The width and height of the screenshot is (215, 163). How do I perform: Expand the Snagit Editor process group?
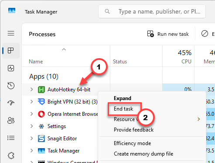pyautogui.click(x=31, y=139)
